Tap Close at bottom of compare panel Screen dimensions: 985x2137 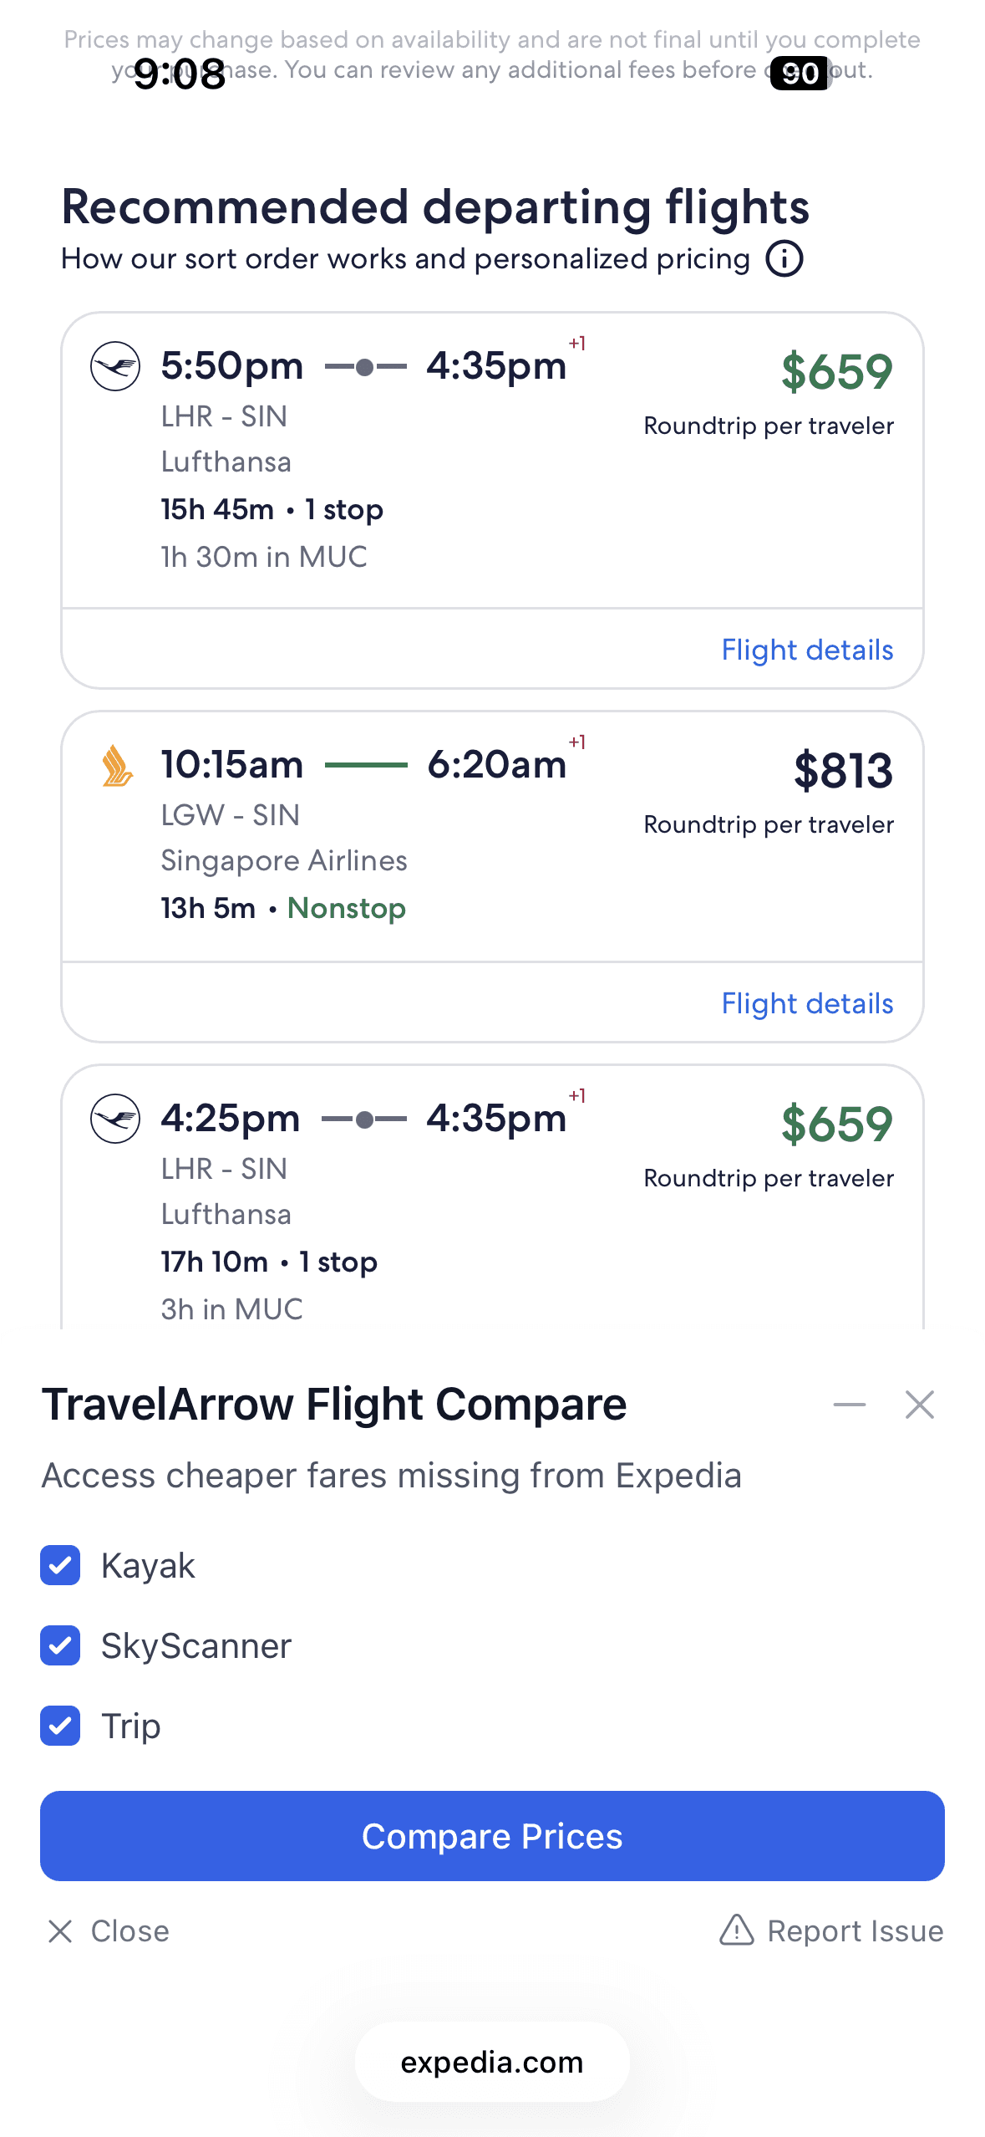[109, 1930]
